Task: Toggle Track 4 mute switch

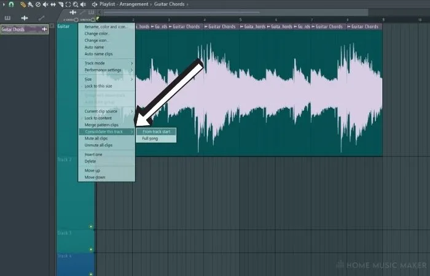Action: 91,274
